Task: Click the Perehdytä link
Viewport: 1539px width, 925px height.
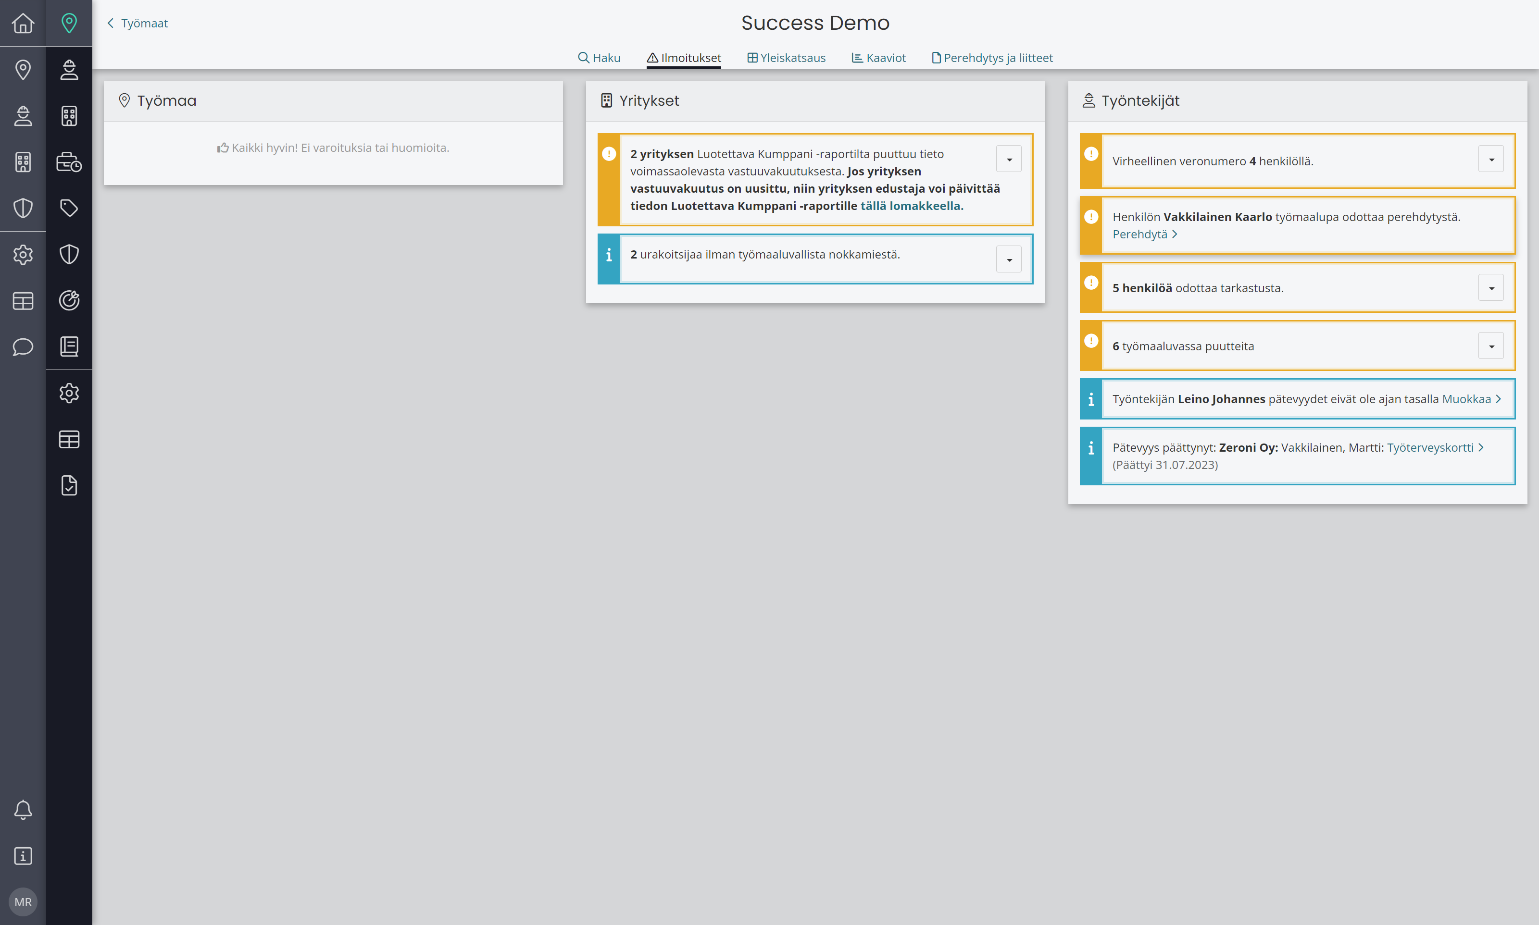Action: point(1145,234)
